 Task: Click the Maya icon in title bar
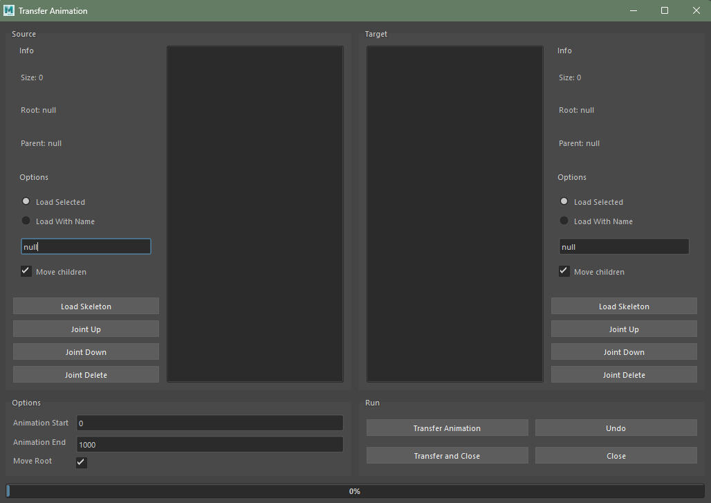click(9, 10)
